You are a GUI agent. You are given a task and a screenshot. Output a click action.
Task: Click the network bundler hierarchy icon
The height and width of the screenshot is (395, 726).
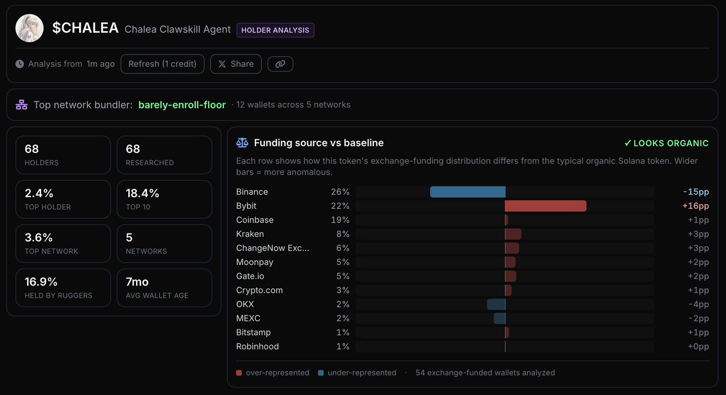point(22,105)
